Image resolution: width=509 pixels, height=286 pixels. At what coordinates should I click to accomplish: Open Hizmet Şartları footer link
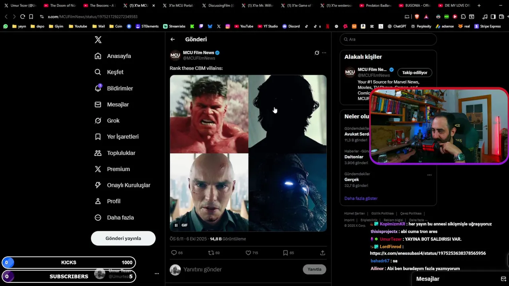pos(354,214)
